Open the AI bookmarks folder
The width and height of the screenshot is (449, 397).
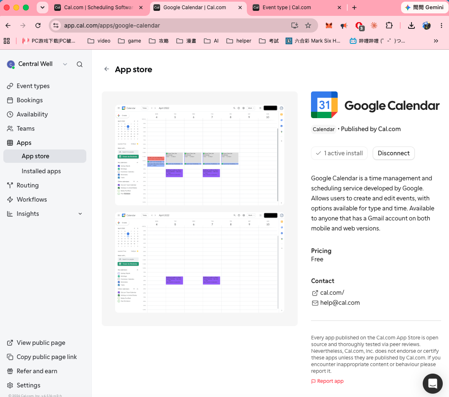211,41
